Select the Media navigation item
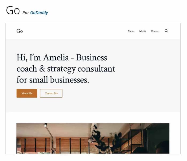Viewport: 187px width, 161px height. (143, 31)
